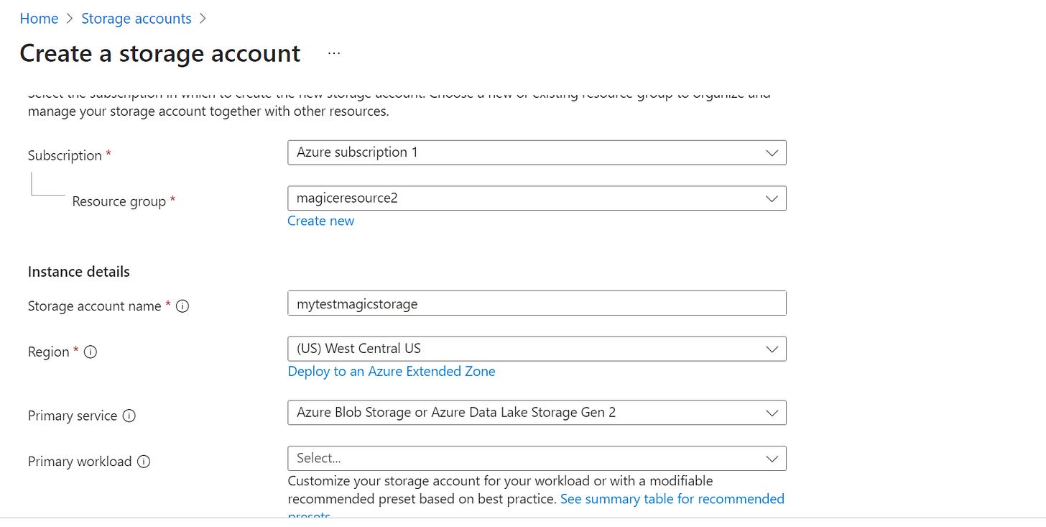Viewport: 1046px width, 527px height.
Task: Open Storage accounts from the breadcrumb
Action: point(136,18)
